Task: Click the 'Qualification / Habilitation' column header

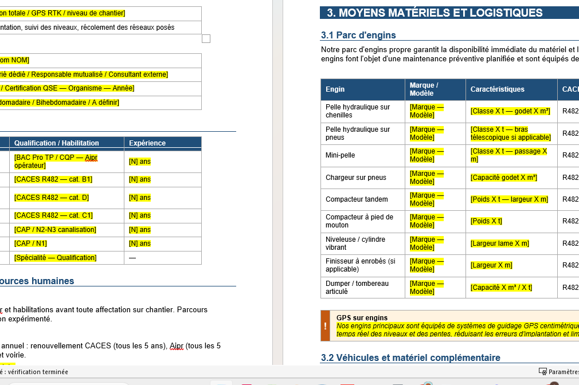Action: [x=66, y=143]
